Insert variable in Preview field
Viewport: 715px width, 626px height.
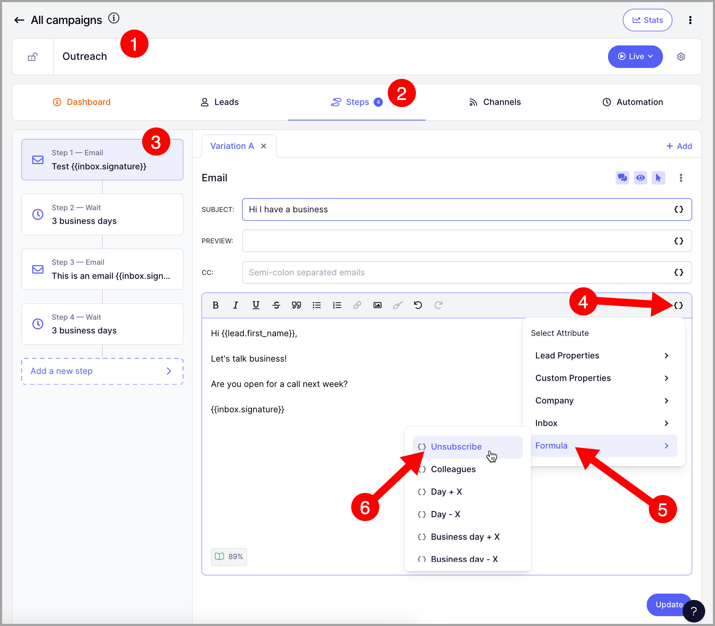pyautogui.click(x=679, y=241)
